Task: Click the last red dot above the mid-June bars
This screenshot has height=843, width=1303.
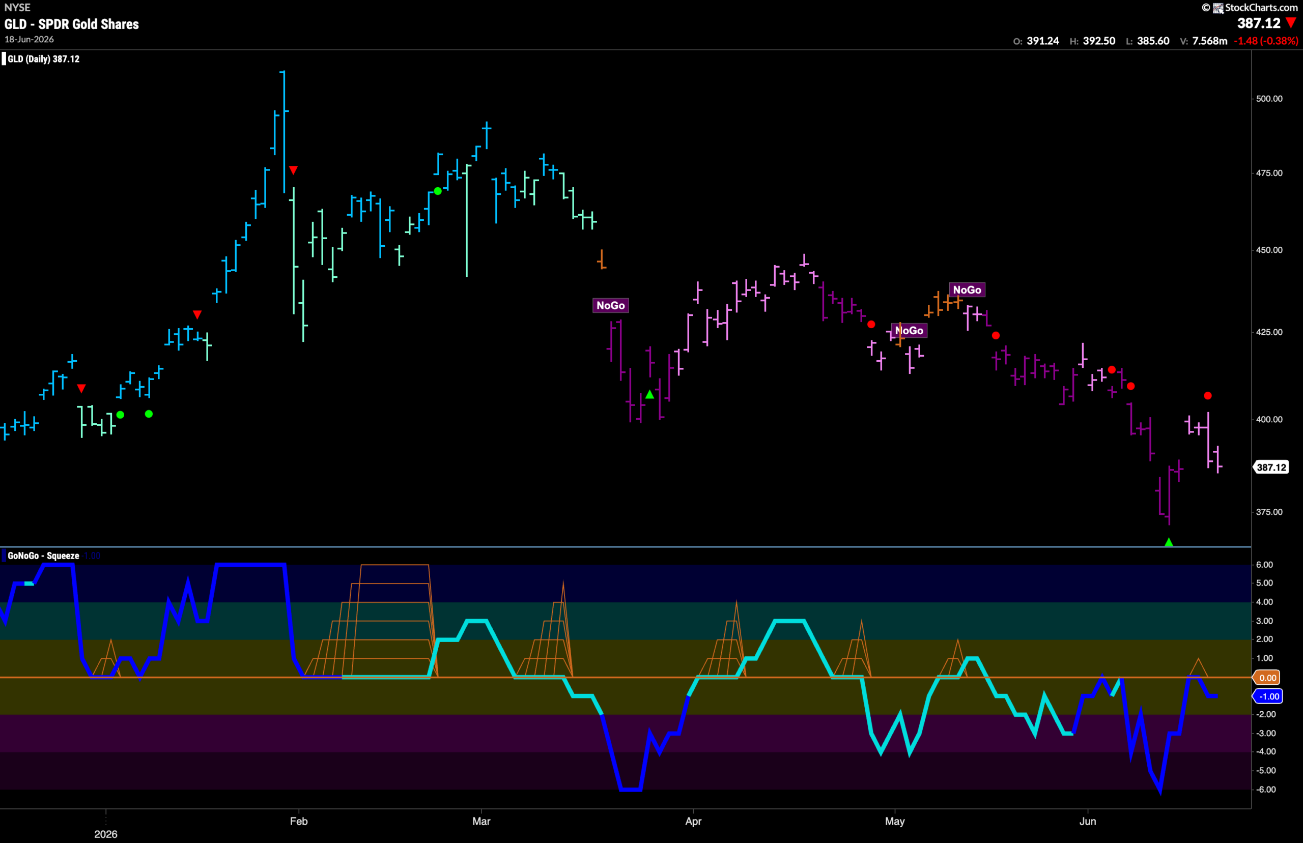Action: 1208,396
